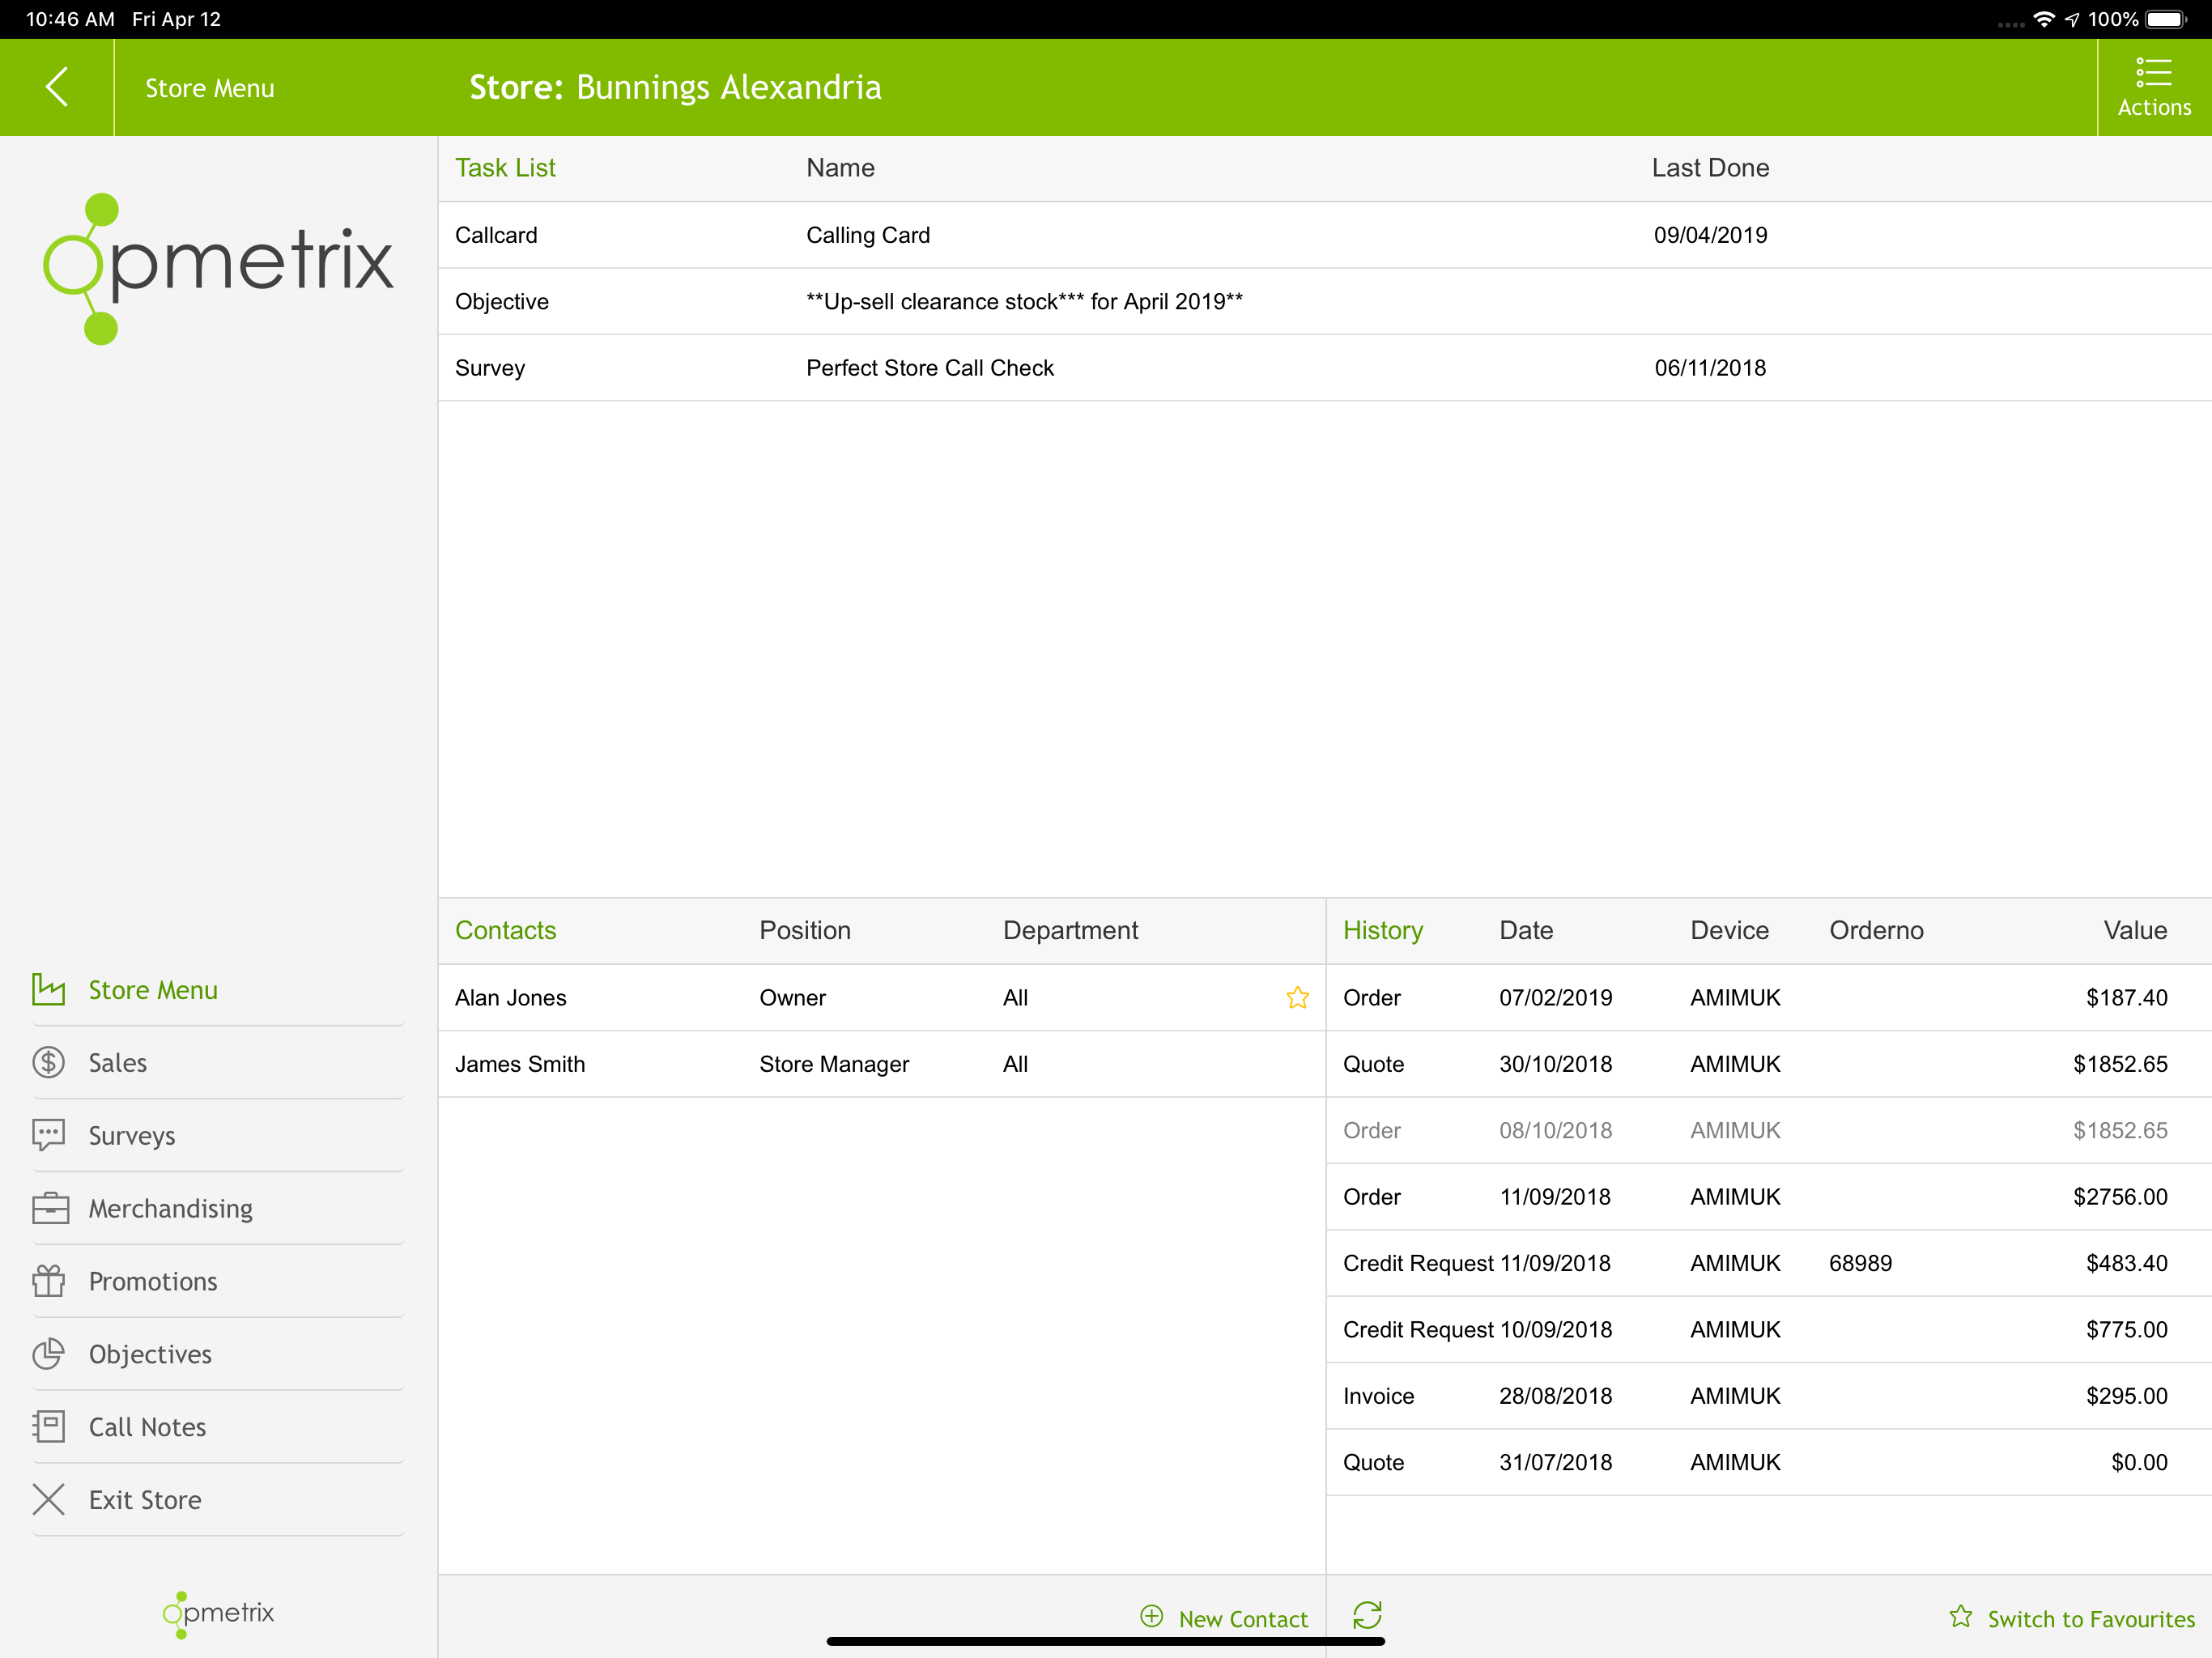Click the Orderno column header
Viewport: 2212px width, 1658px height.
1876,930
